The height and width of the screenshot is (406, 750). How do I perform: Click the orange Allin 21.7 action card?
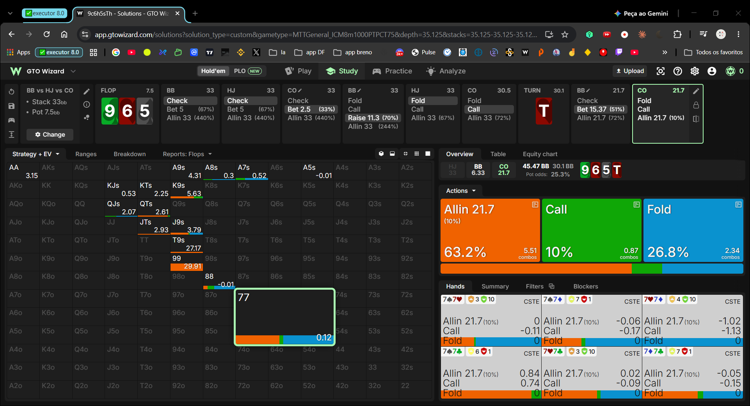click(x=490, y=230)
